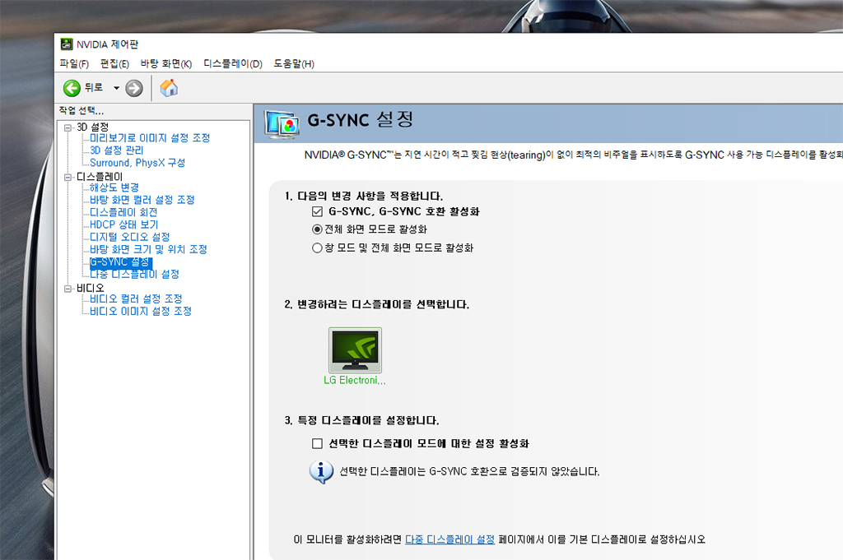843x560 pixels.
Task: Open 디스플레이 회전 page
Action: [x=123, y=212]
